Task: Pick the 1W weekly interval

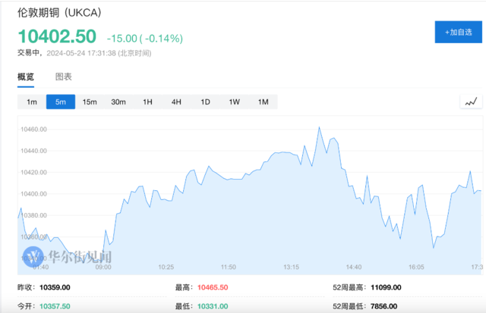Action: 234,102
